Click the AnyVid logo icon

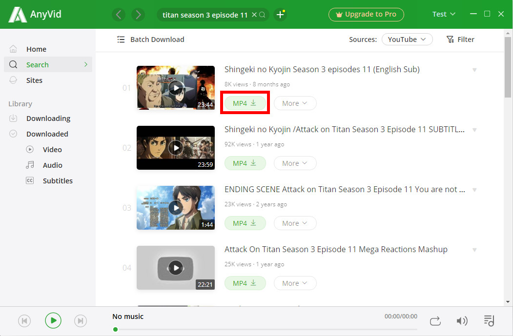(18, 14)
